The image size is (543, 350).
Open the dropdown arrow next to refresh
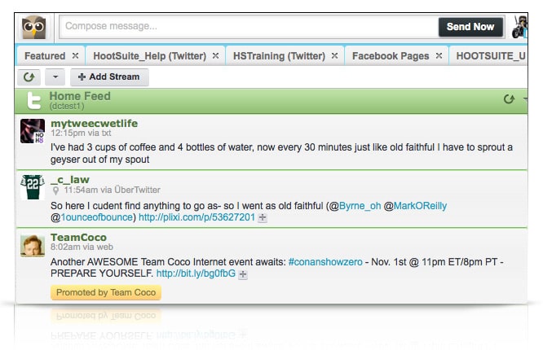coord(55,77)
